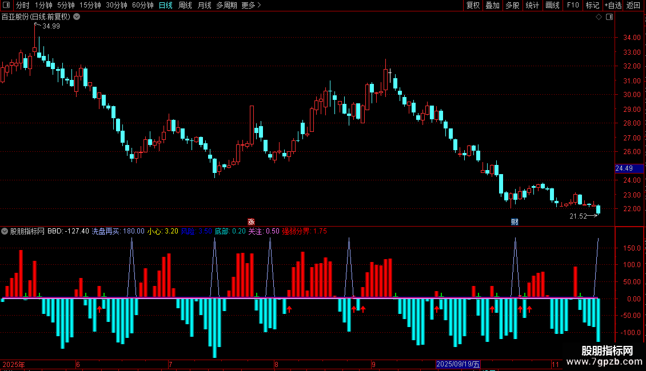The height and width of the screenshot is (371, 646).
Task: Click month 7 on time axis
Action: [170, 364]
